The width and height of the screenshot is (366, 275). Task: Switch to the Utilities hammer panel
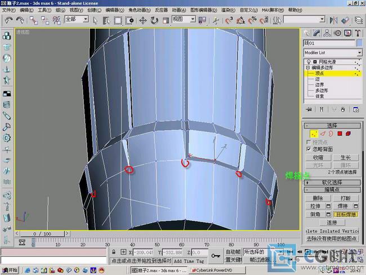click(x=358, y=33)
